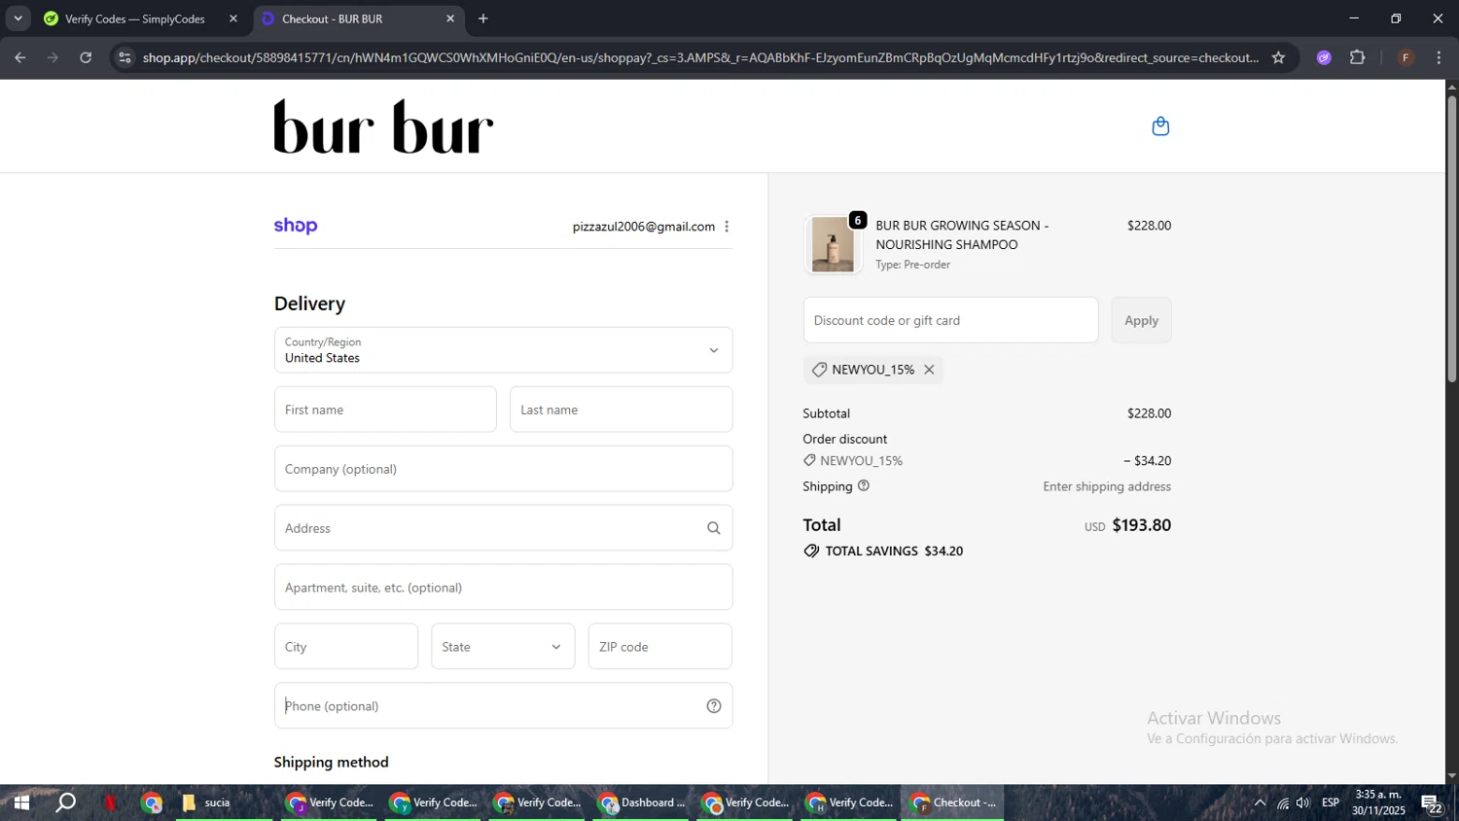Focus the City field
This screenshot has width=1459, height=821.
coord(346,647)
